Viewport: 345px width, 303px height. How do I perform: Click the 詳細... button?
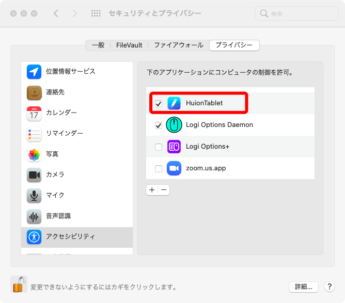point(303,286)
